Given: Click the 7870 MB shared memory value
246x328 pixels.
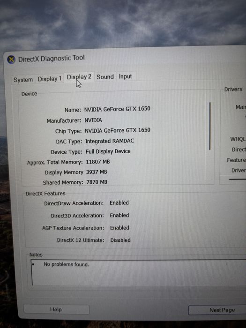Looking at the screenshot, I should (97, 182).
